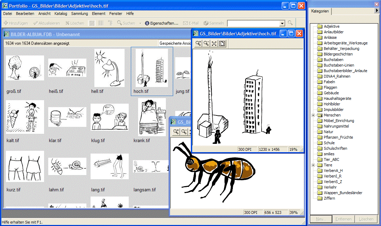Expand the Menschen category tree node

313,115
